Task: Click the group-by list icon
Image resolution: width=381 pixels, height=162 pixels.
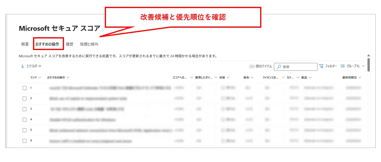Action: pyautogui.click(x=343, y=66)
